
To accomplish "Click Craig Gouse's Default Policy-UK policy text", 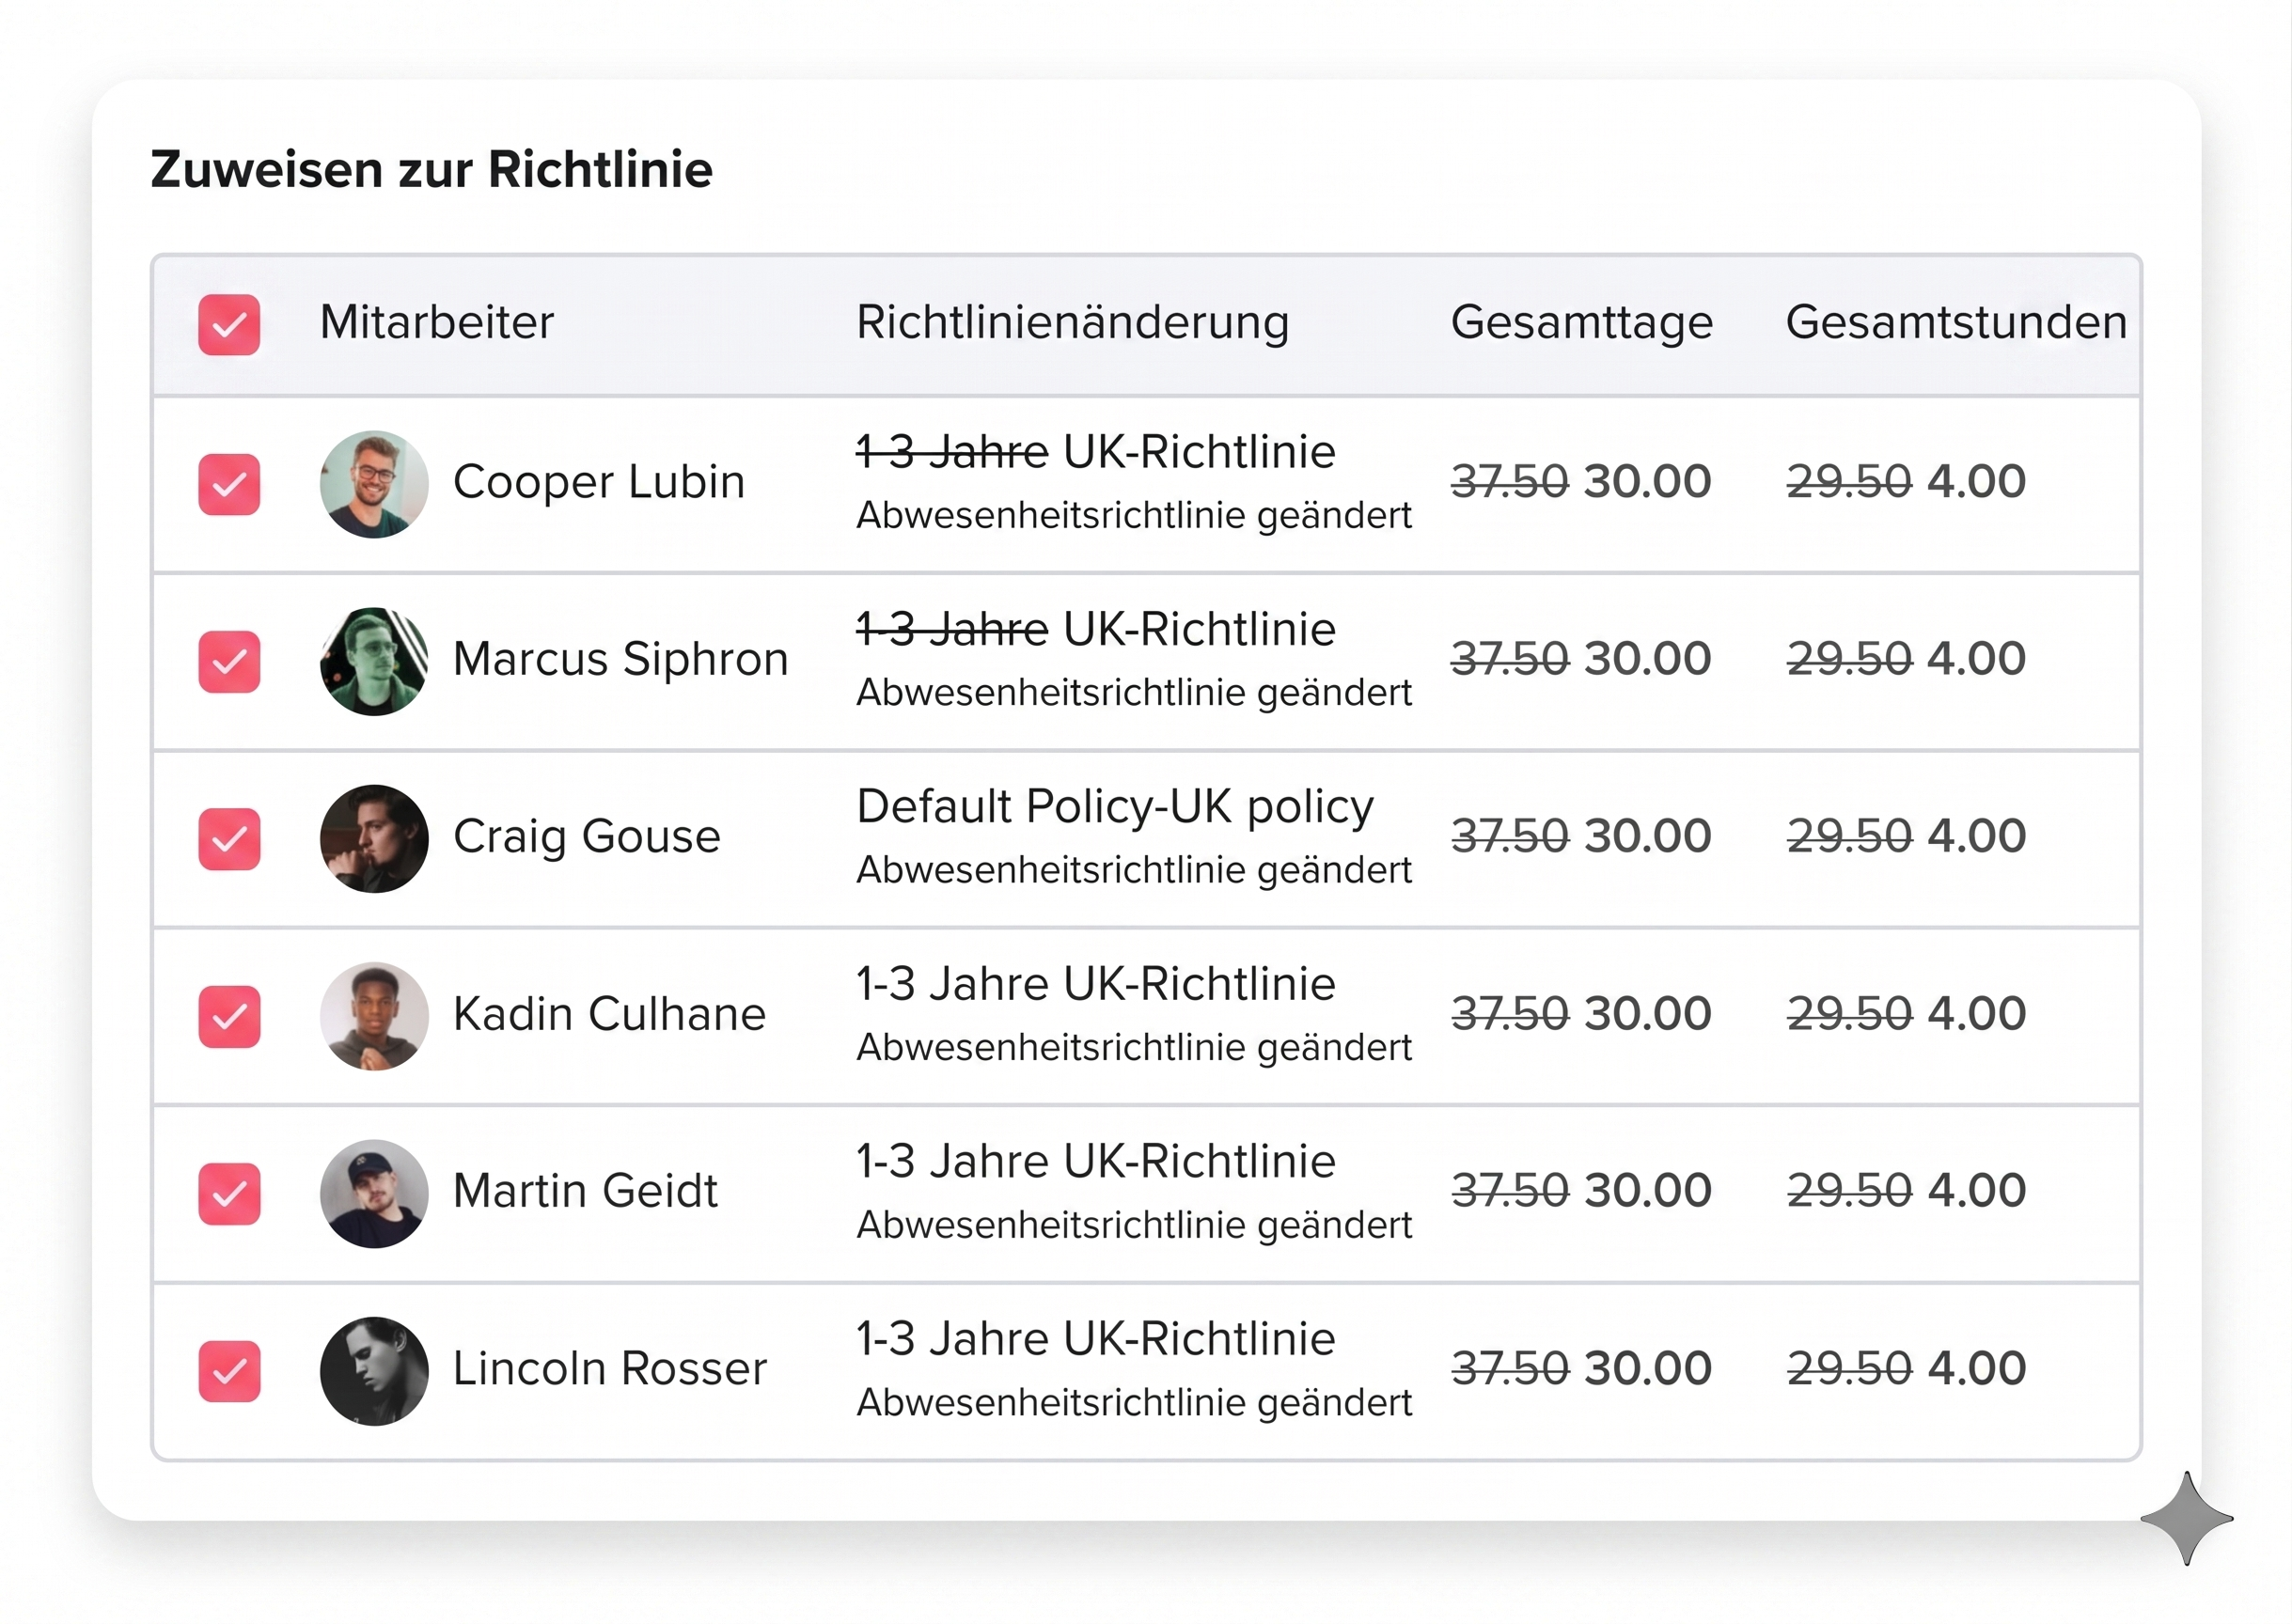I will tap(1114, 806).
